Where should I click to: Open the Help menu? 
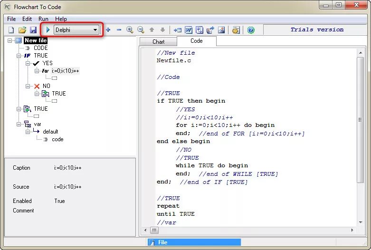tap(61, 19)
